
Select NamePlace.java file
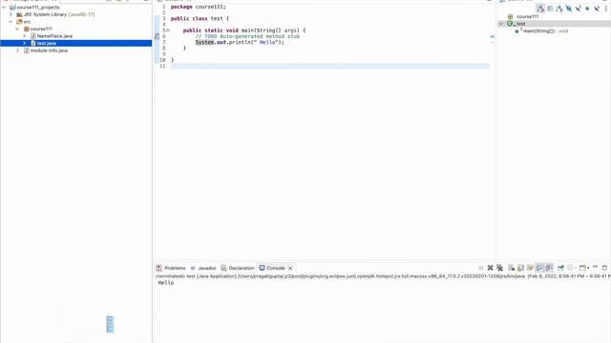[54, 36]
